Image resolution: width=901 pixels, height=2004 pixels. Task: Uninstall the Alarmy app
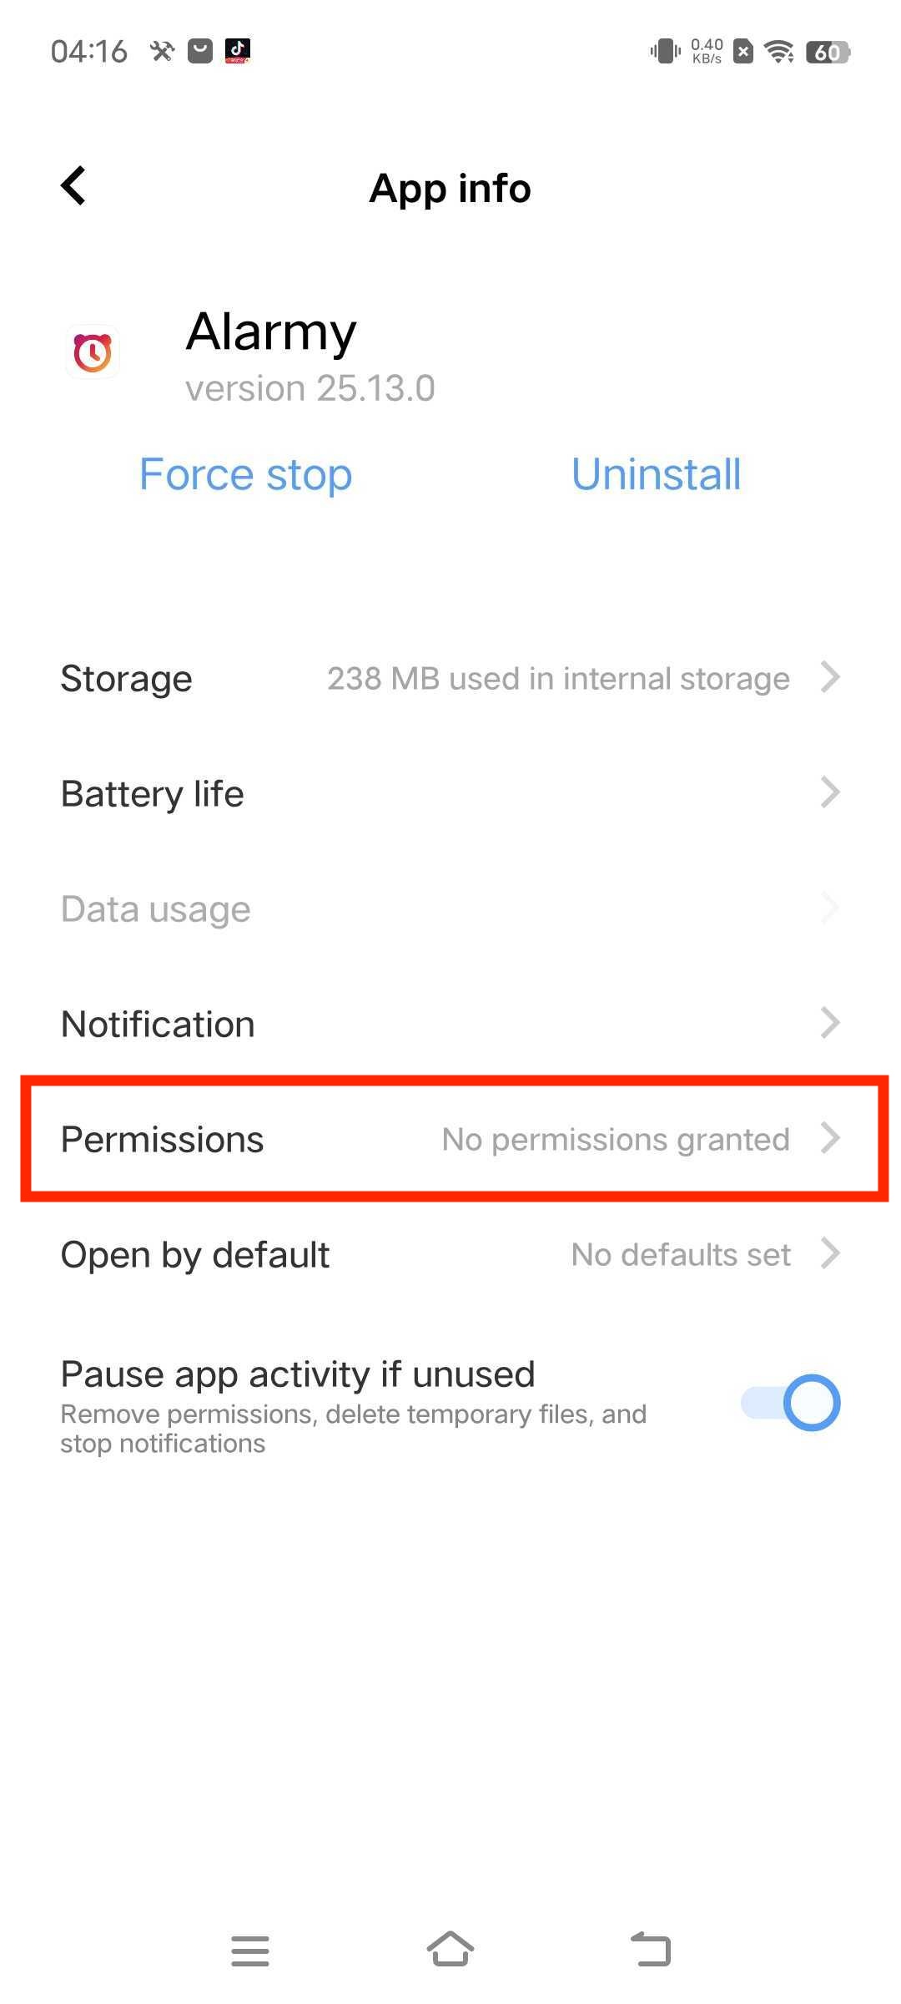click(656, 474)
